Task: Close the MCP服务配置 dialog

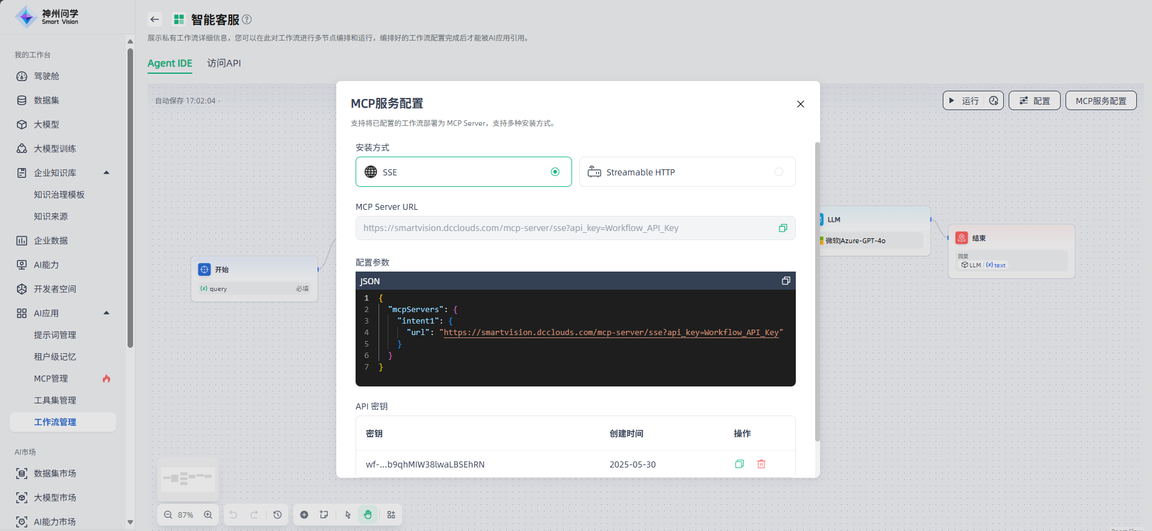Action: [x=801, y=104]
